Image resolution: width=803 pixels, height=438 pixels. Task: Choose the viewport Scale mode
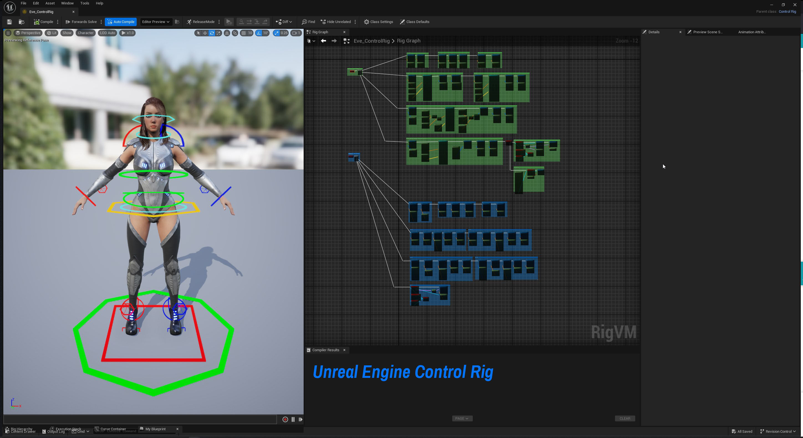click(218, 33)
